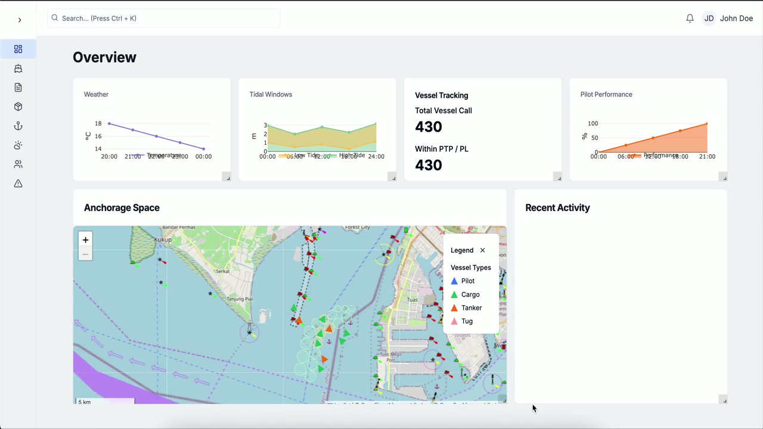Click the Recent Activity heading
763x429 pixels.
click(557, 208)
